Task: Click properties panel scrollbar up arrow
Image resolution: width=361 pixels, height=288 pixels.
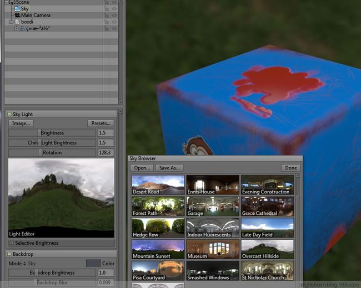Action: point(121,111)
